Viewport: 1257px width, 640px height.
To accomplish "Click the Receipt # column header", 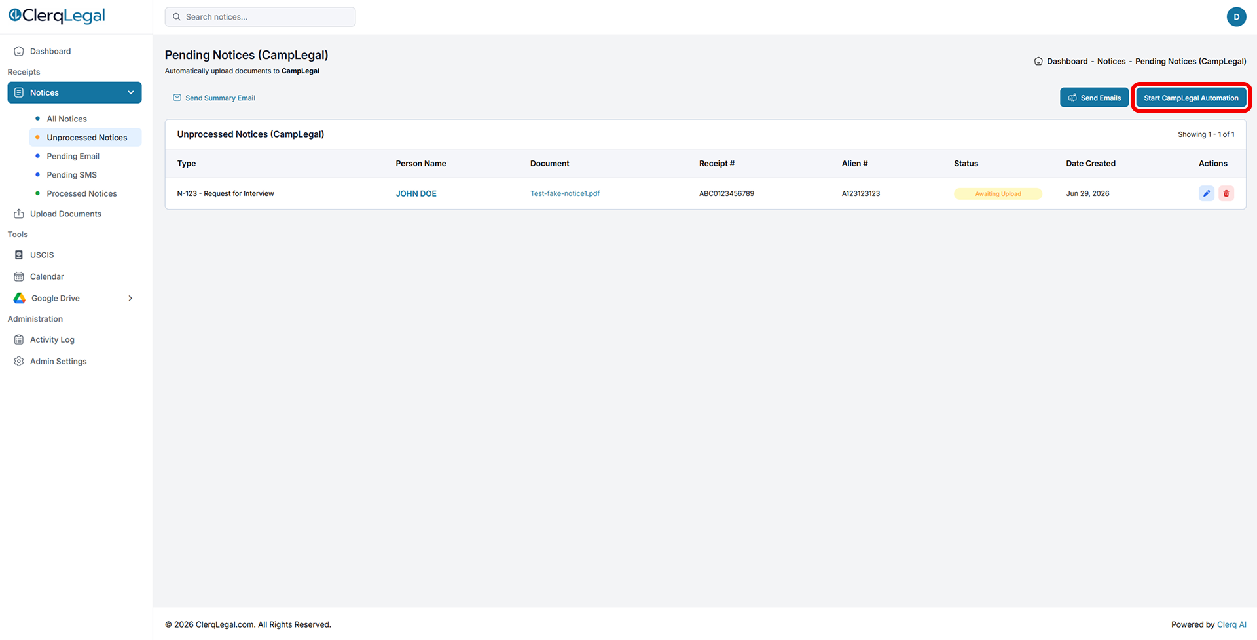I will tap(717, 164).
